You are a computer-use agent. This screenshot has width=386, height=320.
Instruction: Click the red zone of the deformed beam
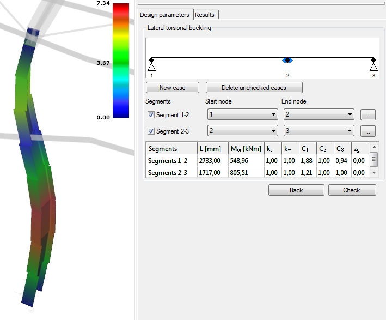coord(43,222)
